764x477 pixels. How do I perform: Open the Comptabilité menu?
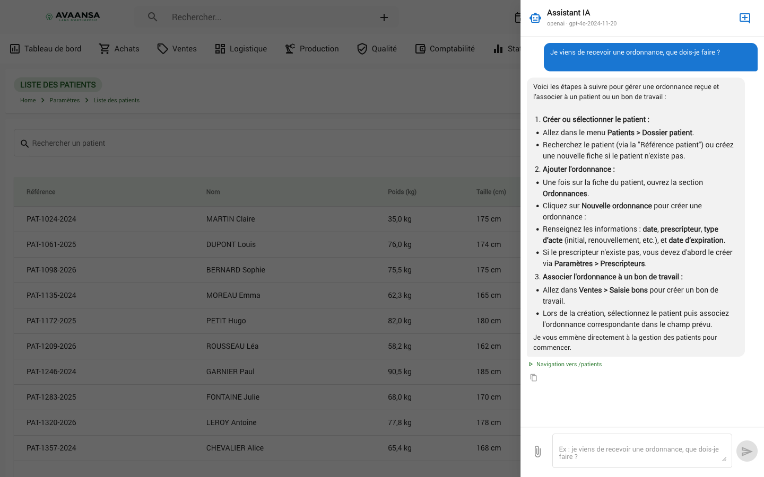(445, 49)
